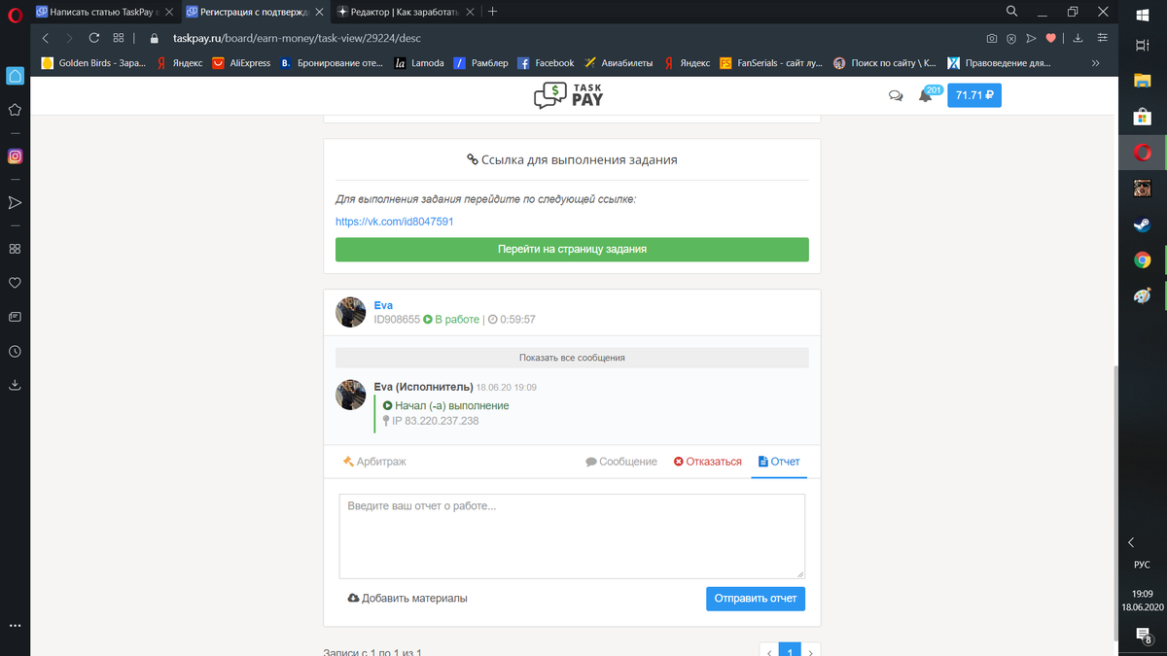Search open tabs with magnifier icon

1011,12
